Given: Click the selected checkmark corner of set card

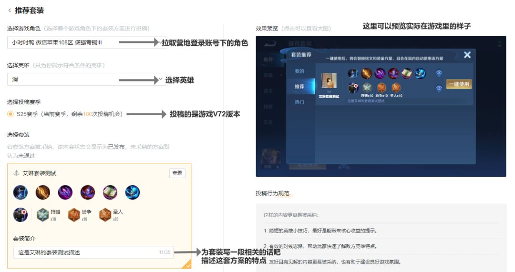Looking at the screenshot, I should [x=187, y=264].
